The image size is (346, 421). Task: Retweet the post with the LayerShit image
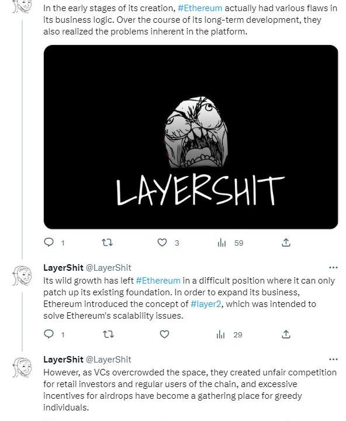108,243
